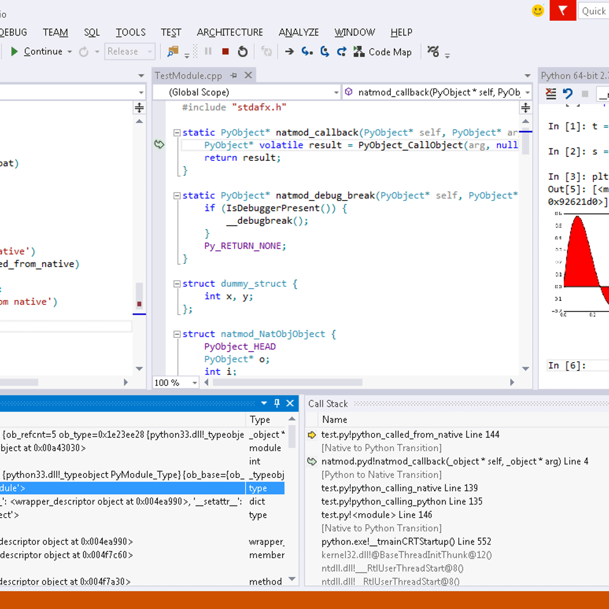Click the Reset icon in the Python window
This screenshot has width=609, height=609.
pyautogui.click(x=567, y=93)
